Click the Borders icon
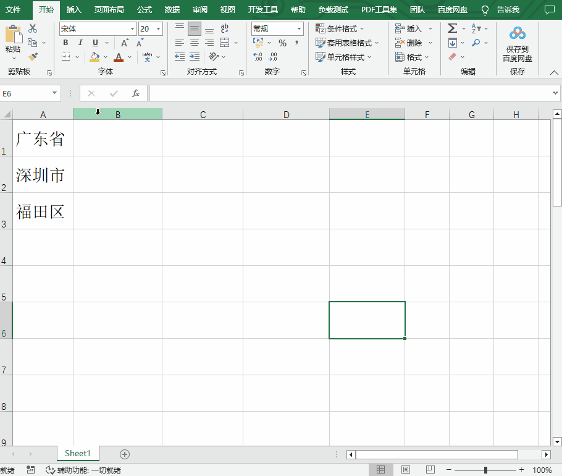Screen dimensions: 562x476 coord(66,57)
